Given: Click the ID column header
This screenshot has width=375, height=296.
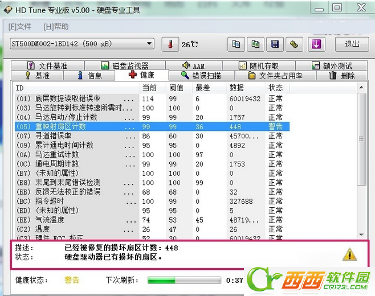Looking at the screenshot, I should (x=76, y=88).
